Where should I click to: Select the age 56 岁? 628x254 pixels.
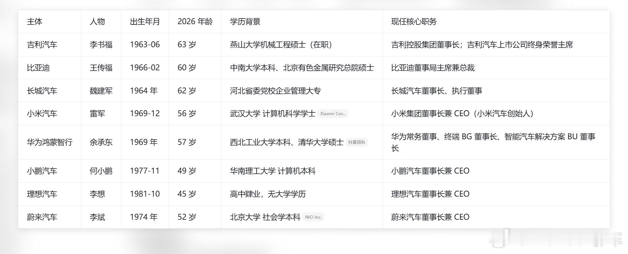187,114
